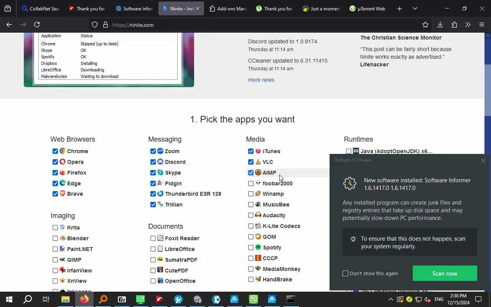Go back to the previous page

[9, 25]
